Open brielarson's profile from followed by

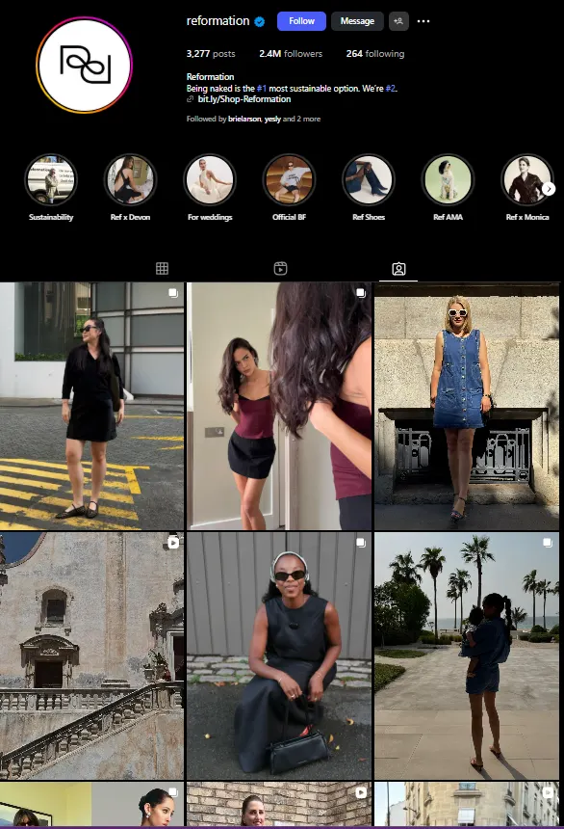coord(244,119)
